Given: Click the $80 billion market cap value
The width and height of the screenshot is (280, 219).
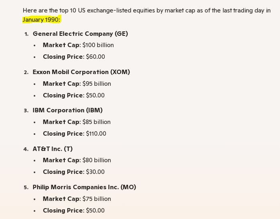Looking at the screenshot, I should click(97, 160).
